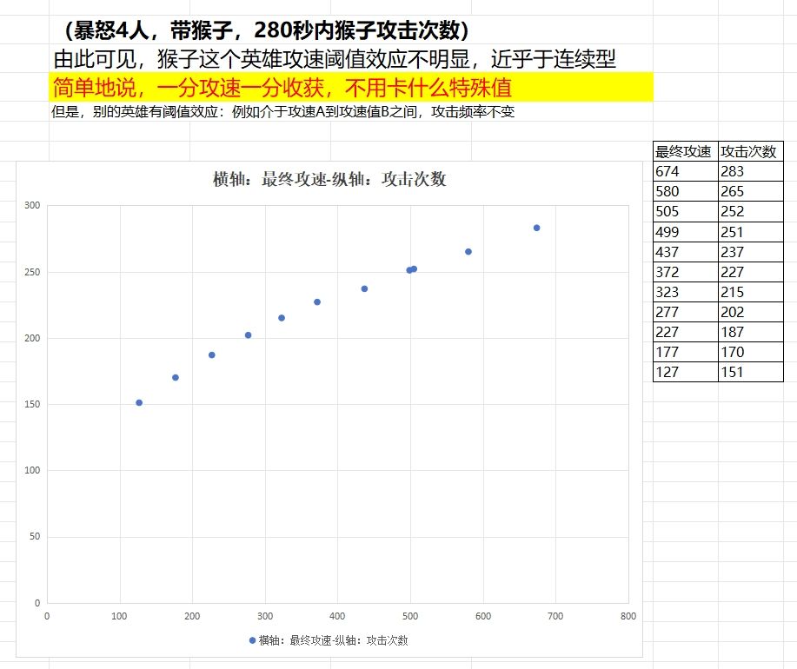Click the cell showing 252

pos(751,211)
